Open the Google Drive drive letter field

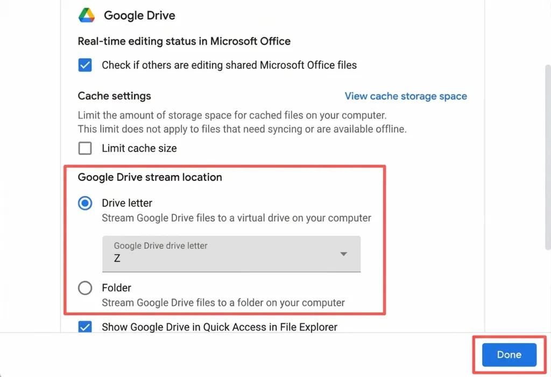pos(231,253)
